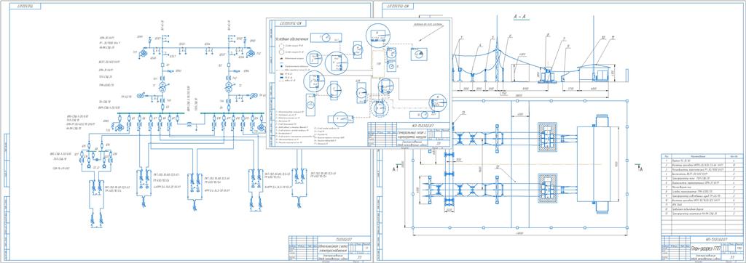
Task: Click the План-разрез ГПП title block text
Action: (x=705, y=248)
